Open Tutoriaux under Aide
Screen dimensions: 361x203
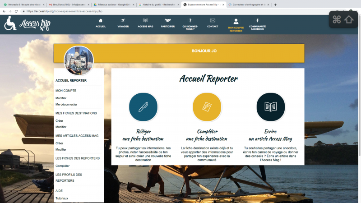coord(62,198)
